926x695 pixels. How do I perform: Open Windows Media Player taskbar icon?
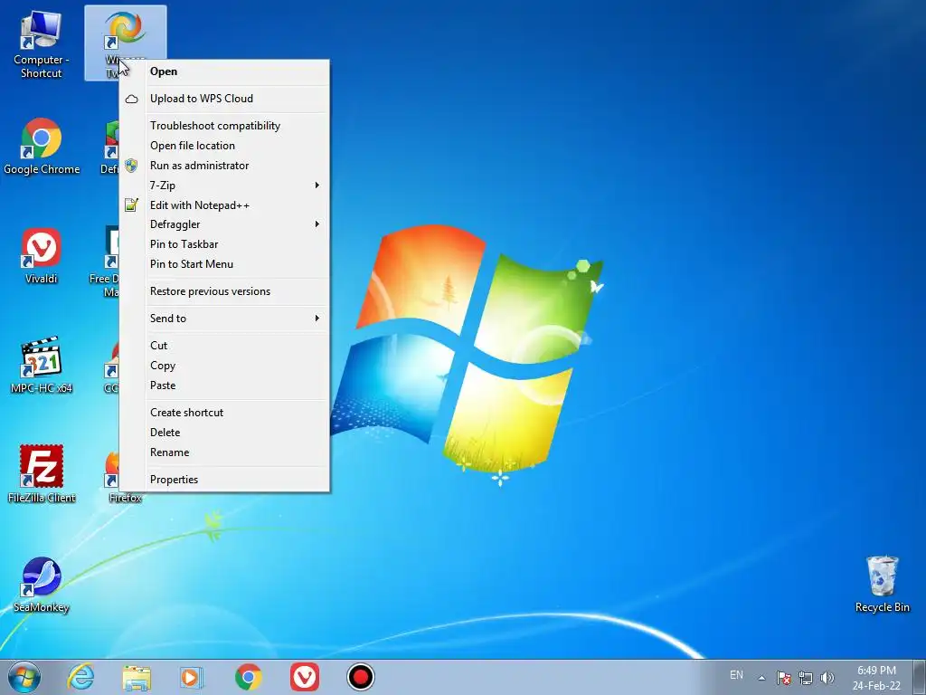192,677
